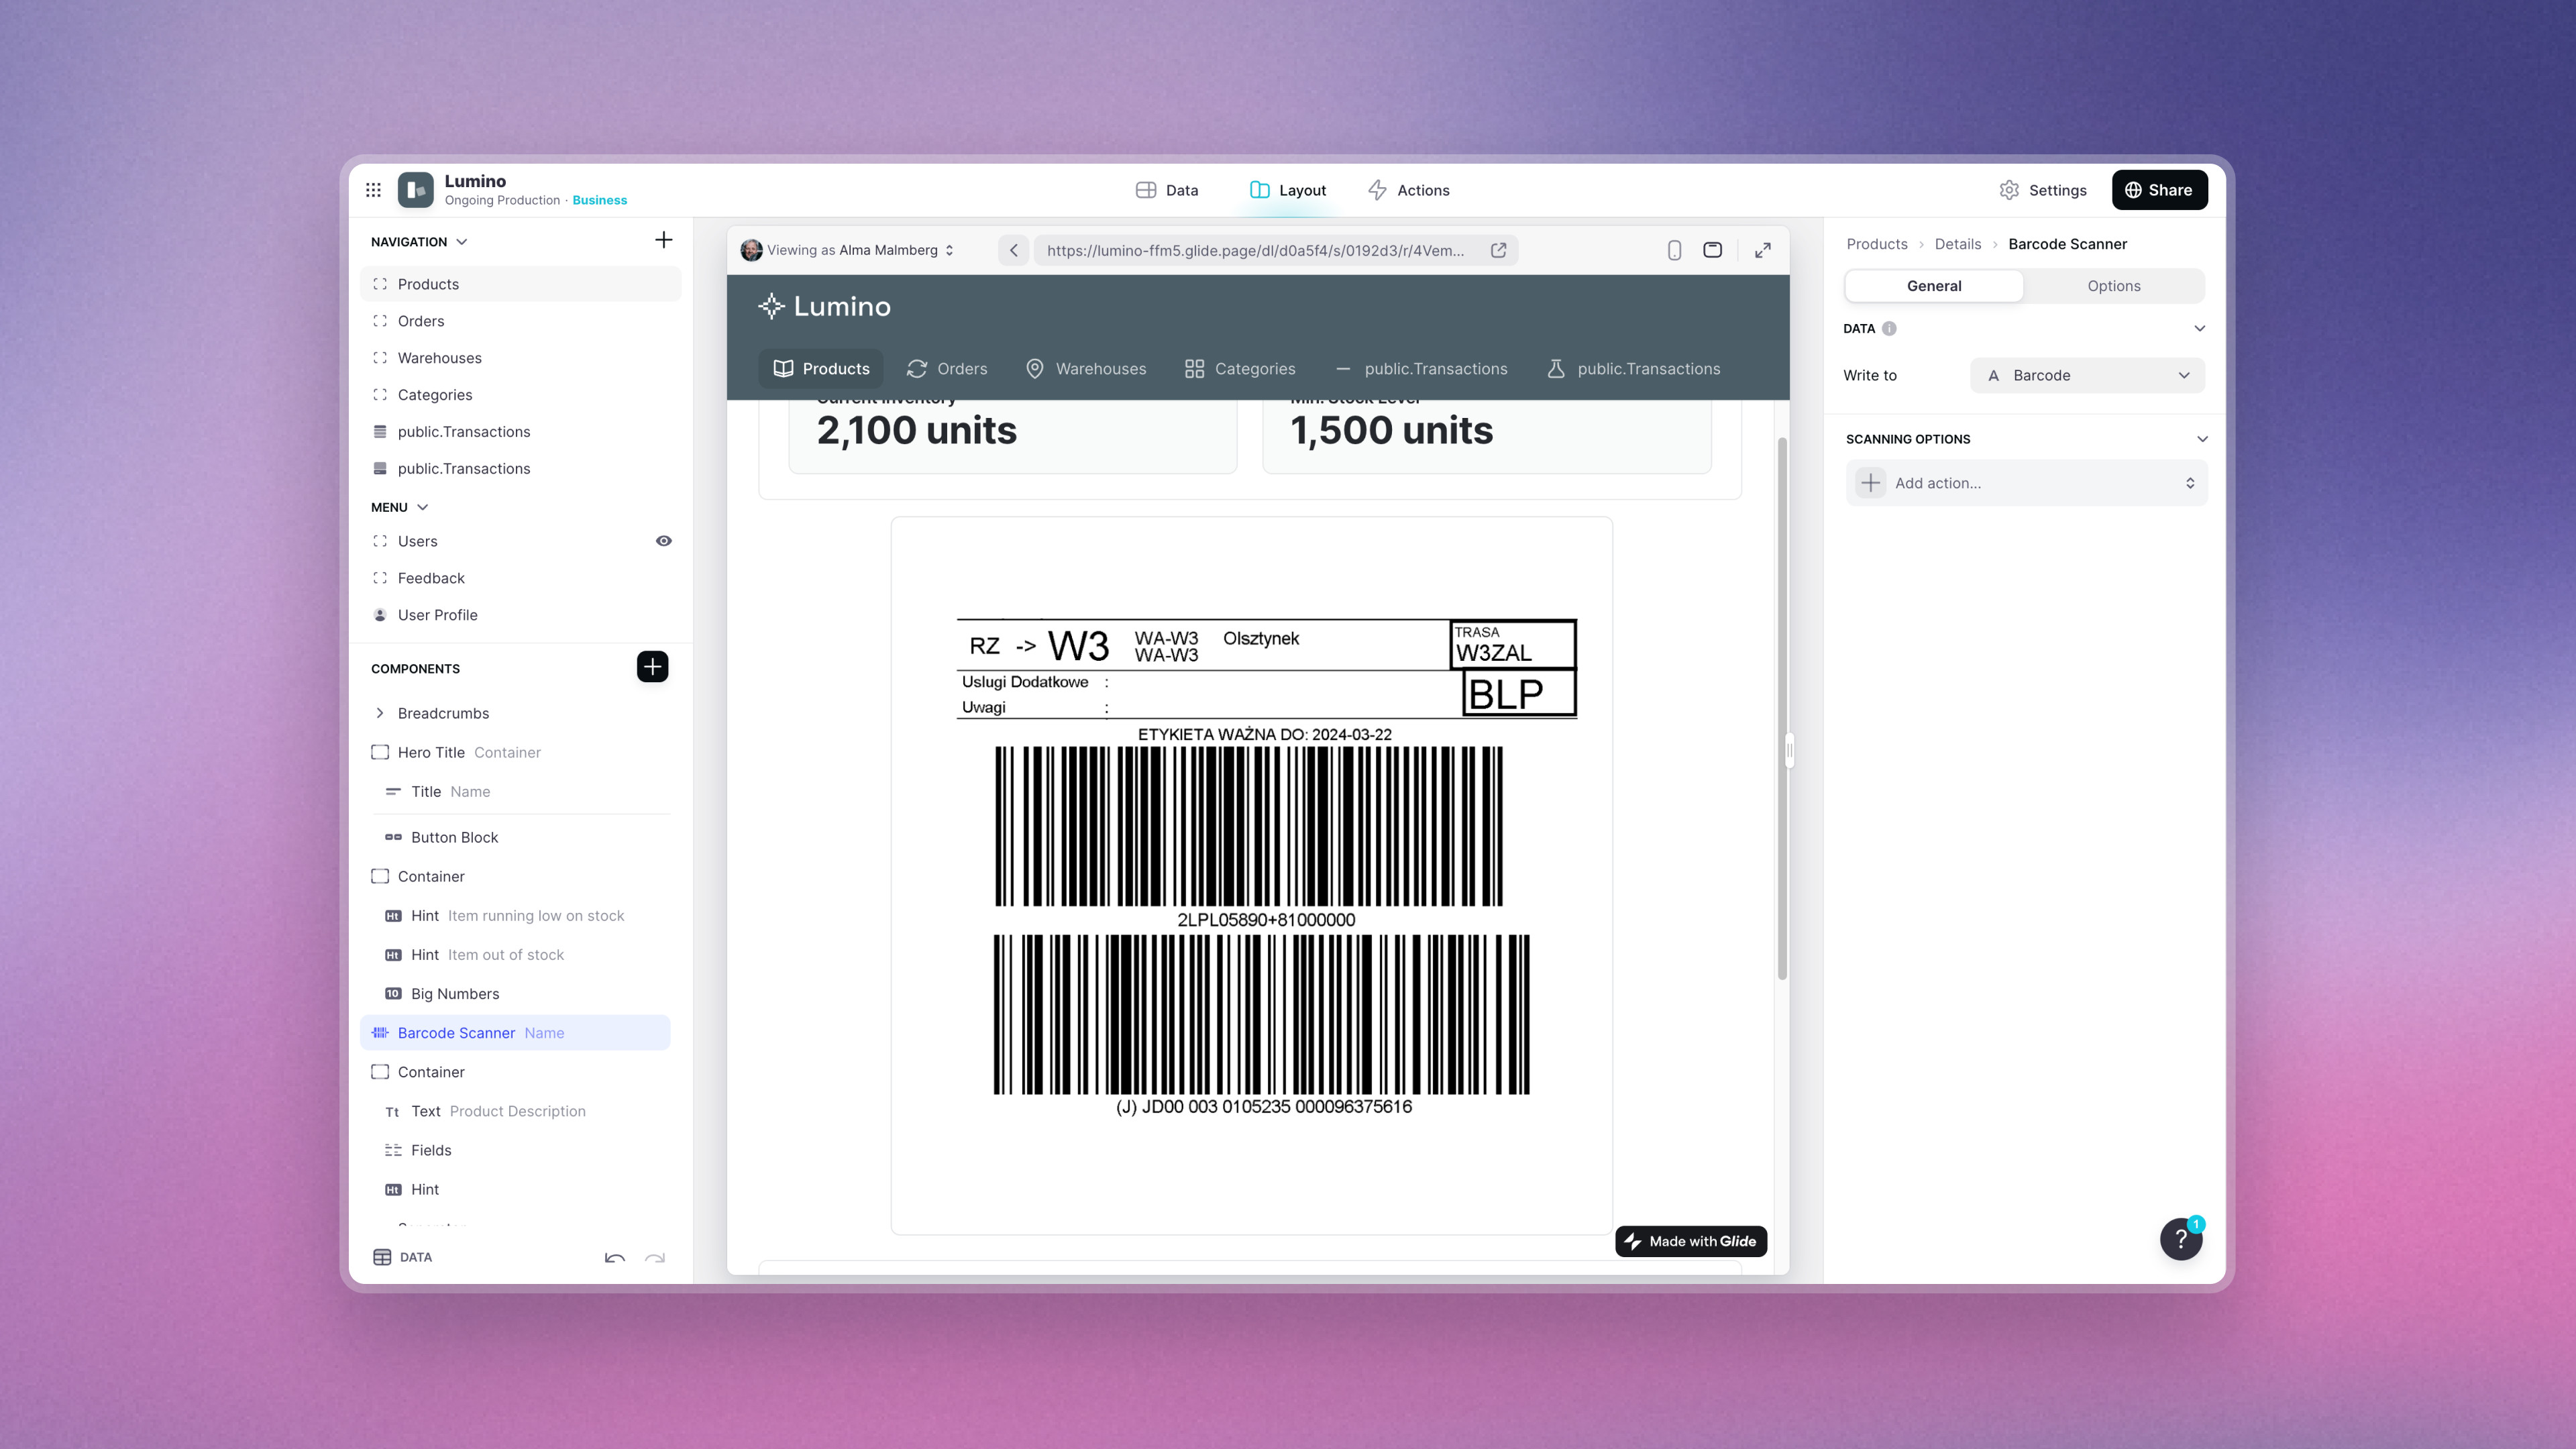Open the apps grid icon

point(373,190)
